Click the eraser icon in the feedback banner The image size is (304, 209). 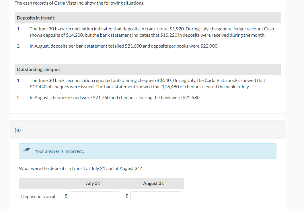(27, 150)
